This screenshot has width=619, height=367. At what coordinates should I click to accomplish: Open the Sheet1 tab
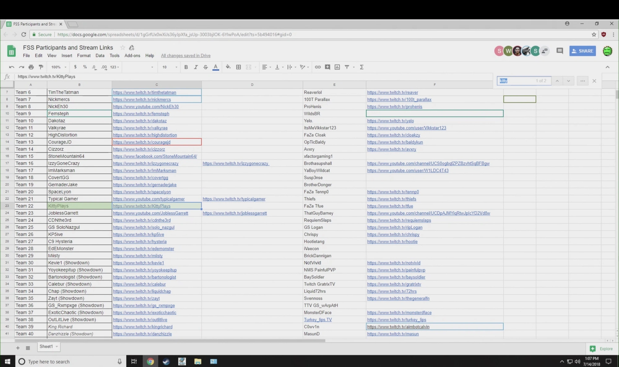pyautogui.click(x=49, y=347)
